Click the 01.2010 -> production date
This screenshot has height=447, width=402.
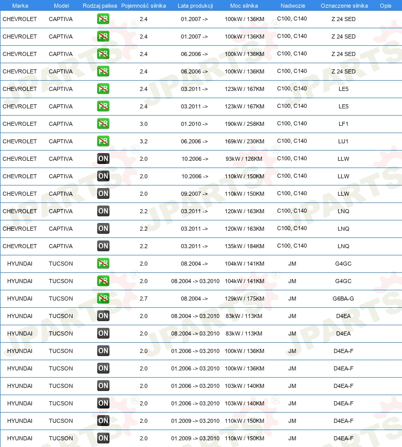click(x=194, y=124)
